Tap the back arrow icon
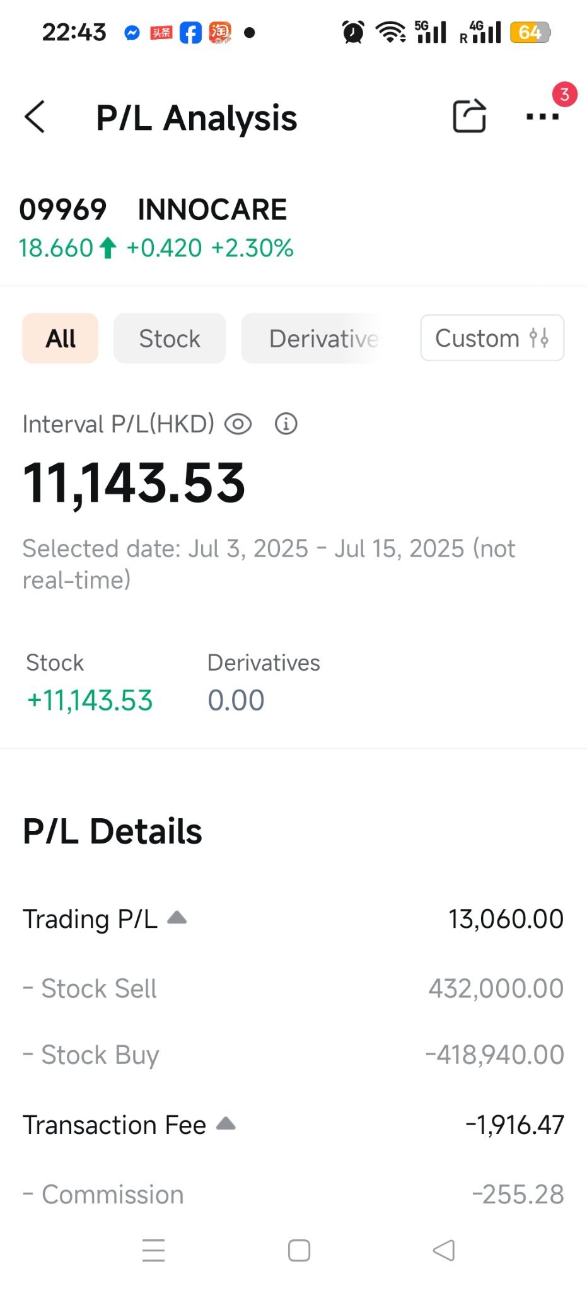 [35, 117]
